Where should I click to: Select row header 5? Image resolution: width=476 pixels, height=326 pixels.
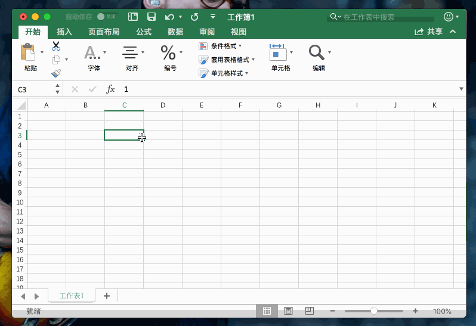20,155
